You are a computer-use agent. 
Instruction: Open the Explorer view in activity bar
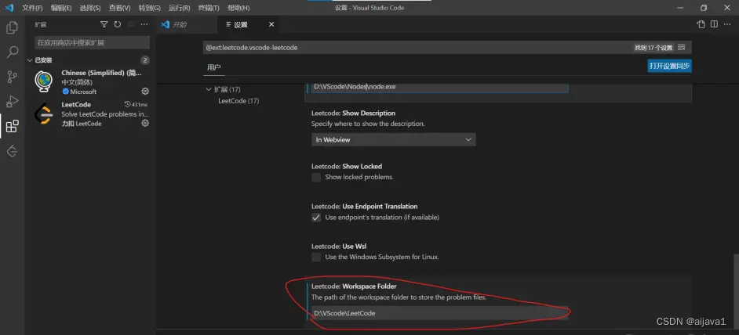(x=13, y=27)
